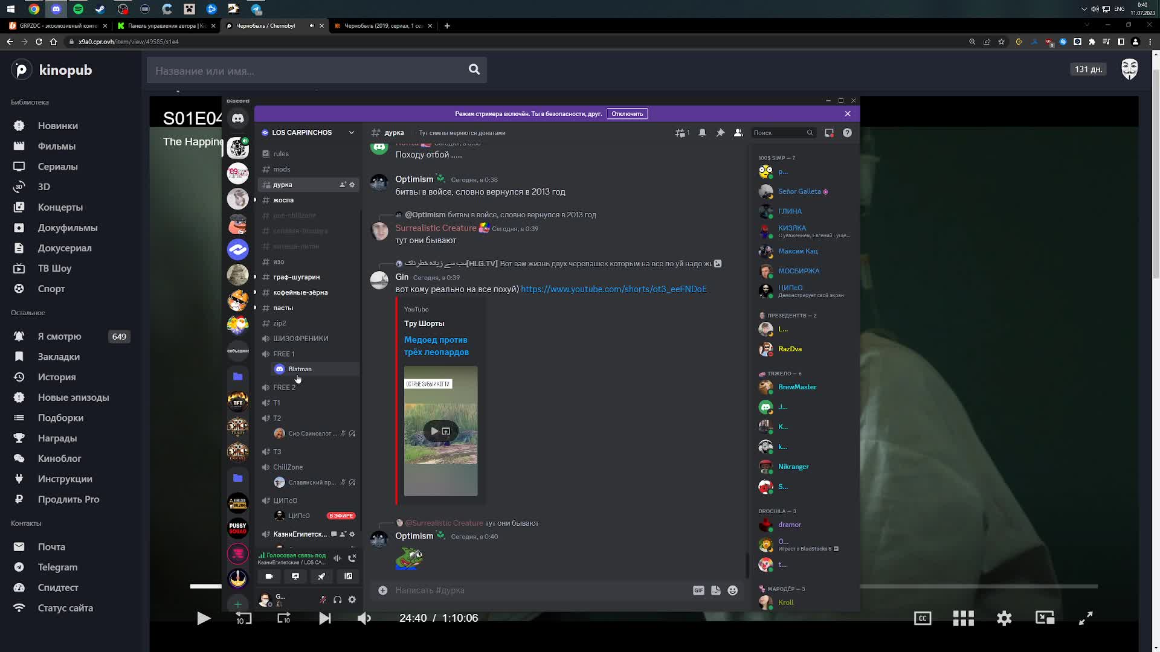
Task: Toggle headphones deafen in Discord
Action: [x=338, y=599]
